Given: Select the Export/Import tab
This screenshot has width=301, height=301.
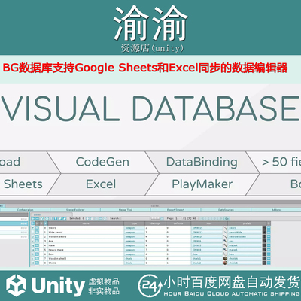Looking at the screenshot, I should [x=175, y=210].
